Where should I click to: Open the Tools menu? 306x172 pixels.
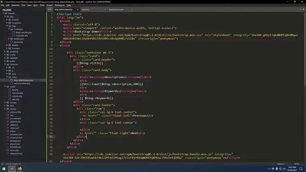42,5
